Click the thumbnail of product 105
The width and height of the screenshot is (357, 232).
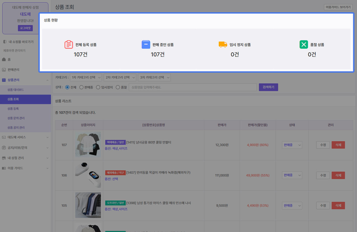pyautogui.click(x=88, y=205)
